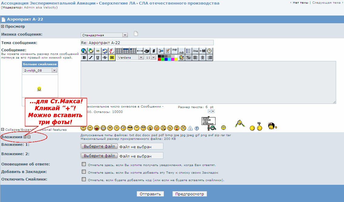
Task: Insert the sunglasses cool smiley
Action: click(x=130, y=128)
